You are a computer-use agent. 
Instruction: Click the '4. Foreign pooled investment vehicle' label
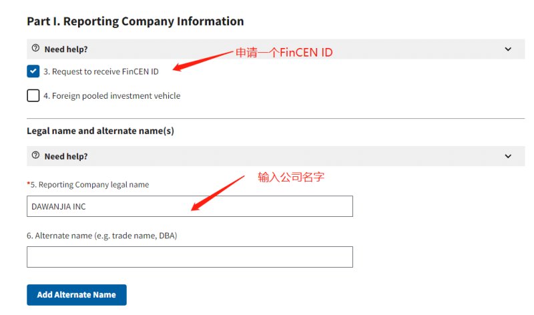(112, 95)
